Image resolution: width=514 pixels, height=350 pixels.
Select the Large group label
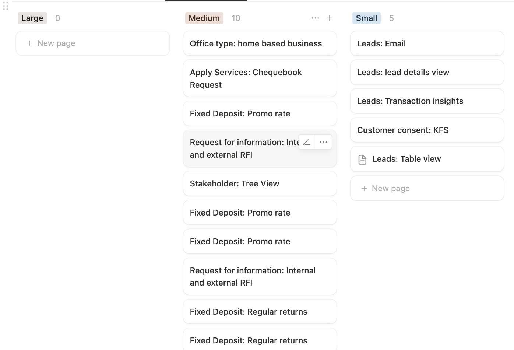32,18
